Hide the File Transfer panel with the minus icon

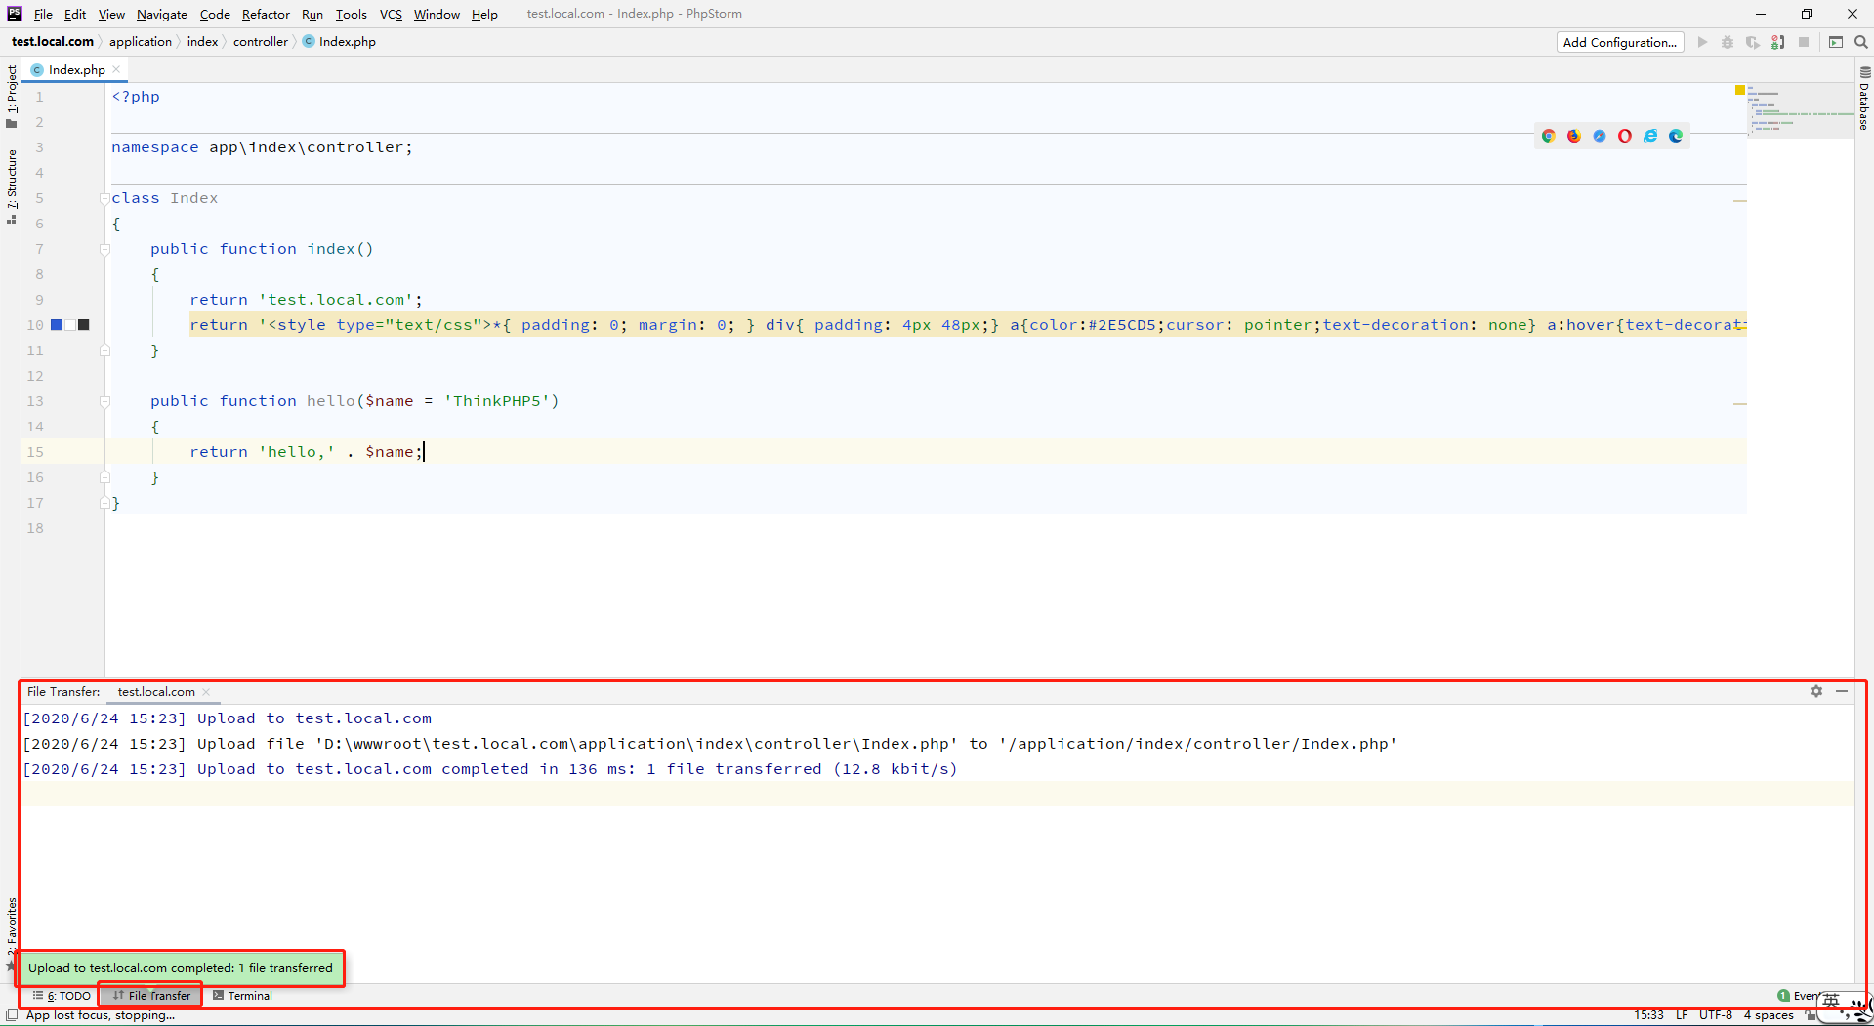tap(1842, 691)
